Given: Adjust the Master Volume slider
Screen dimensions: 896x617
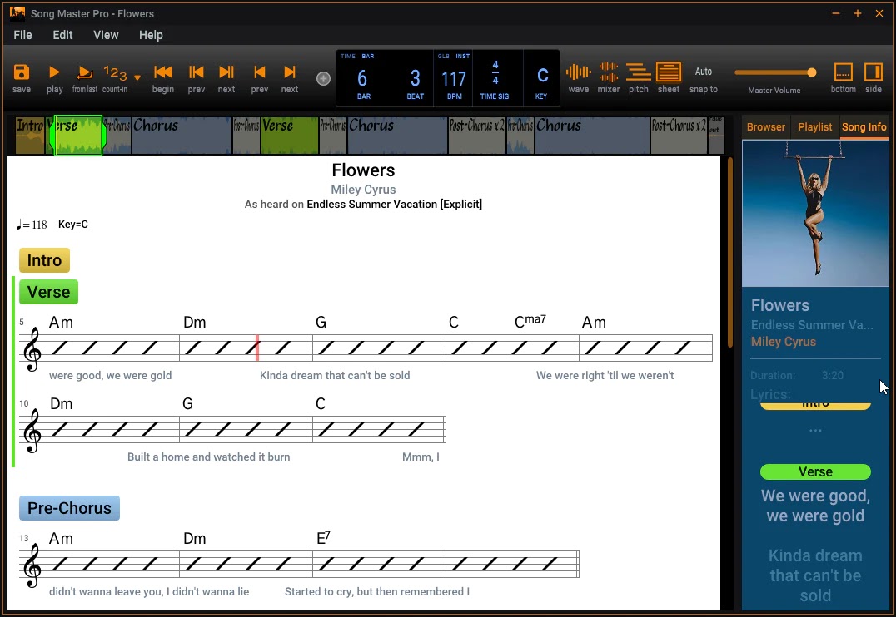Looking at the screenshot, I should [x=810, y=72].
